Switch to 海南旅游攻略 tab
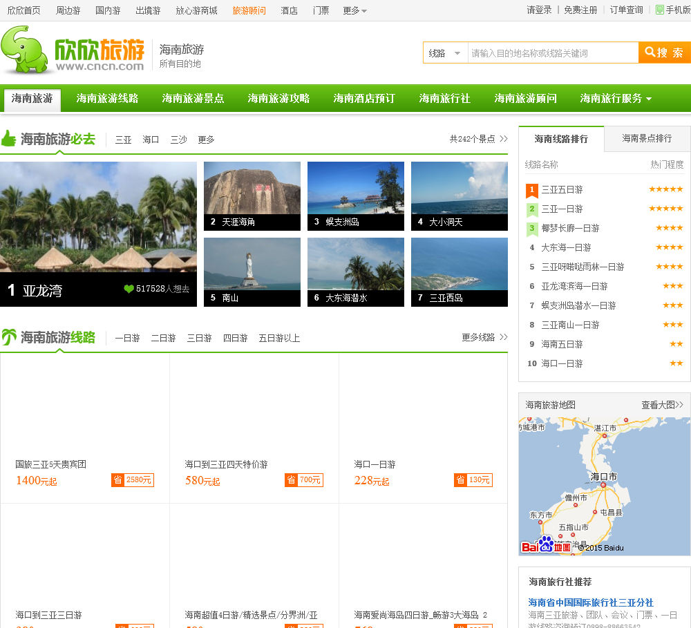The width and height of the screenshot is (691, 628). 278,98
